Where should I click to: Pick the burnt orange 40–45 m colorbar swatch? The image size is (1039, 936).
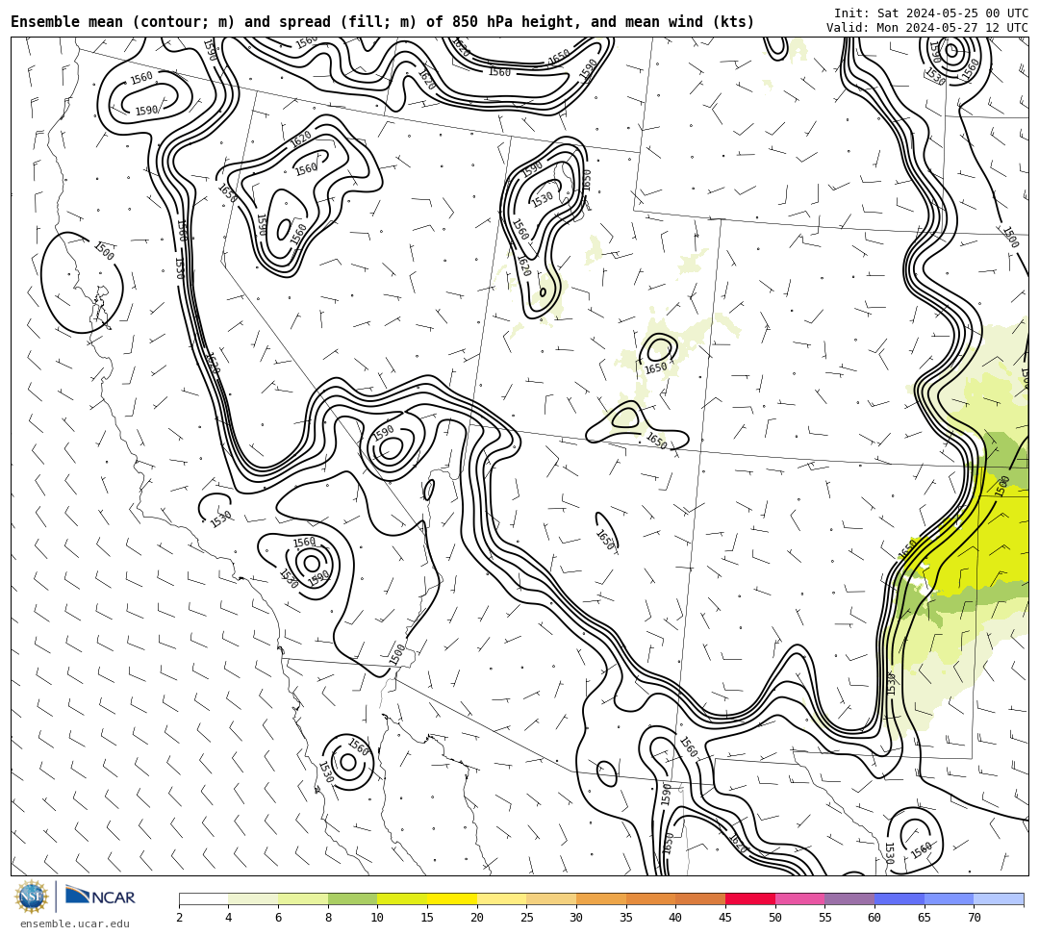(x=700, y=898)
